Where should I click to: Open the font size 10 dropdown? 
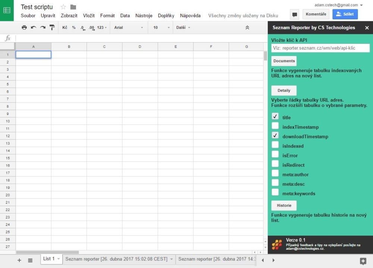point(161,28)
